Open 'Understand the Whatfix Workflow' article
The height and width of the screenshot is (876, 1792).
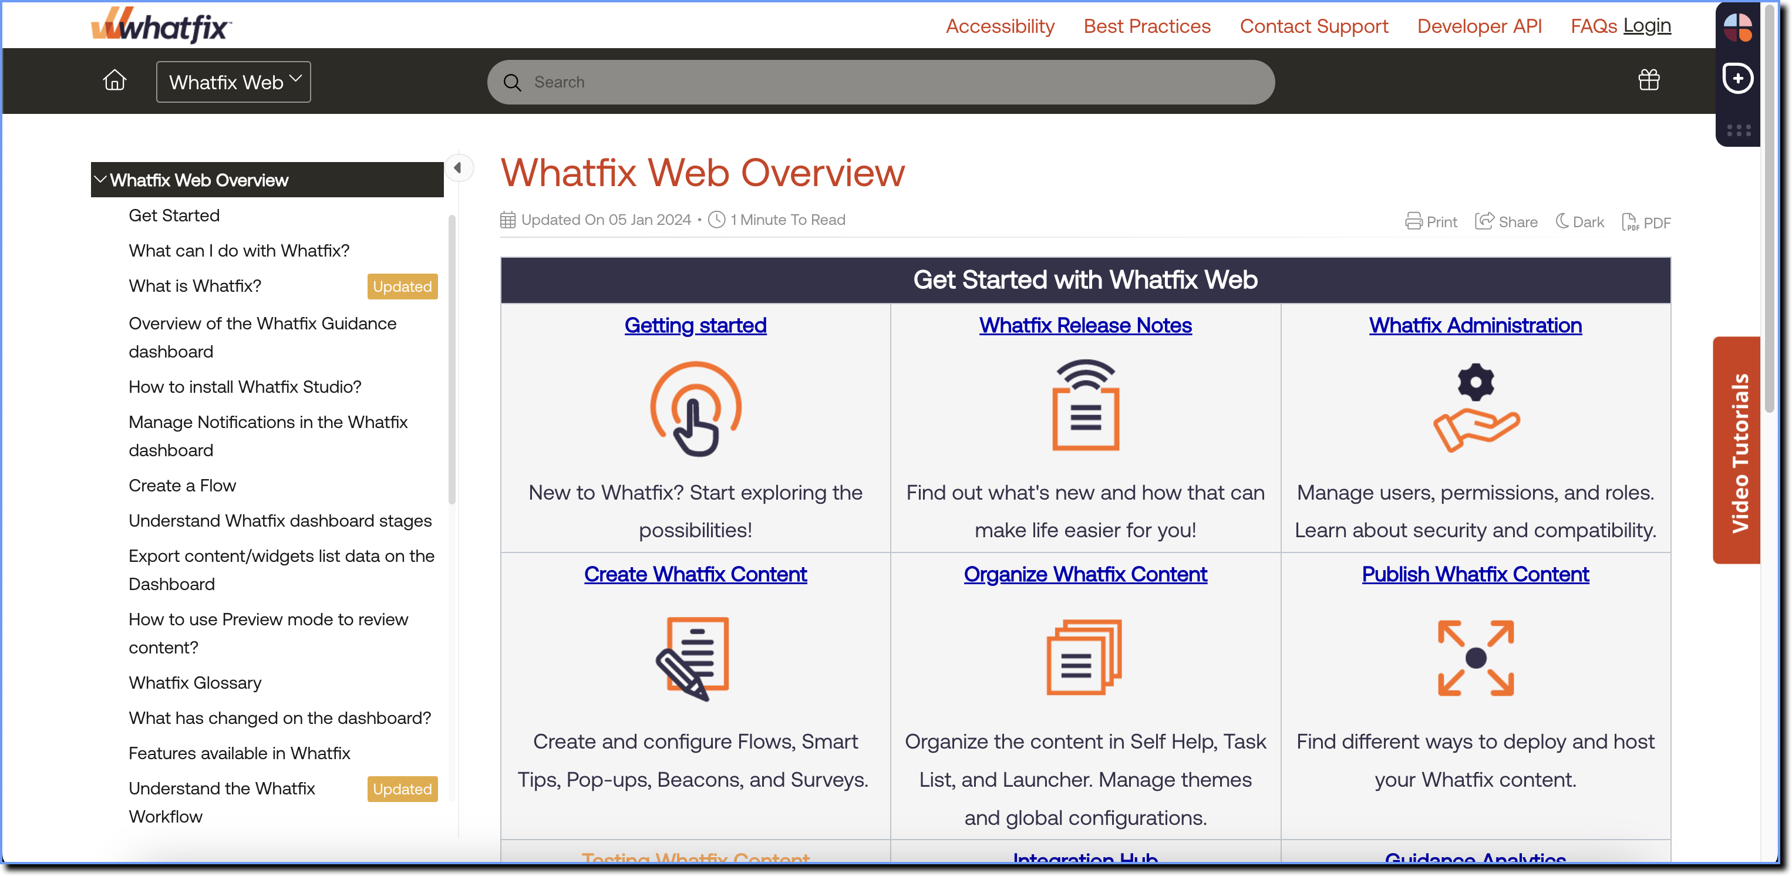pos(221,802)
